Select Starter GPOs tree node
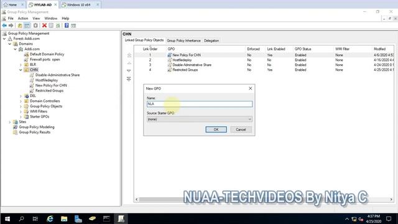 (x=39, y=116)
